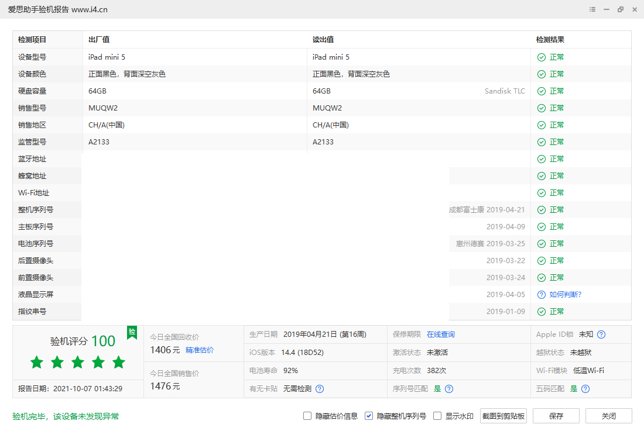Screen dimensions: 644x438
Task: Click the green 验 badge beside 验机评分
Action: click(132, 333)
